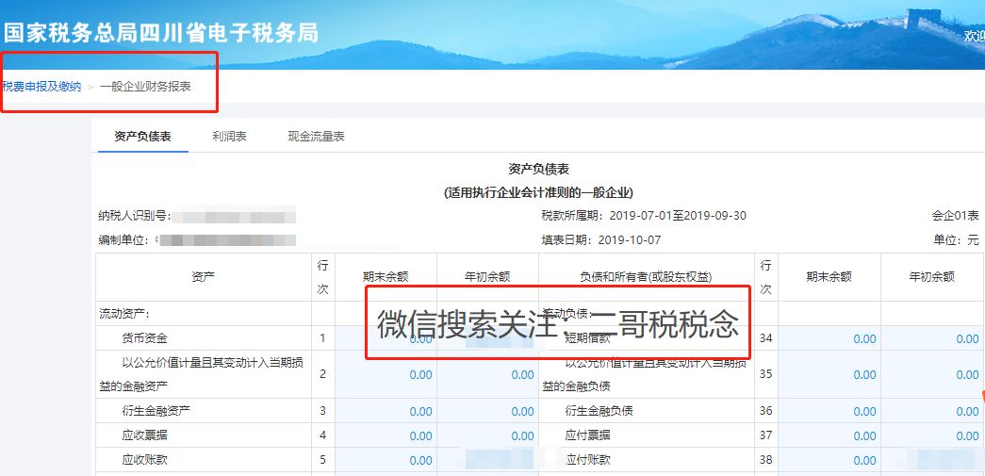Select the 现金流量表 tab
This screenshot has width=985, height=476.
pos(316,137)
